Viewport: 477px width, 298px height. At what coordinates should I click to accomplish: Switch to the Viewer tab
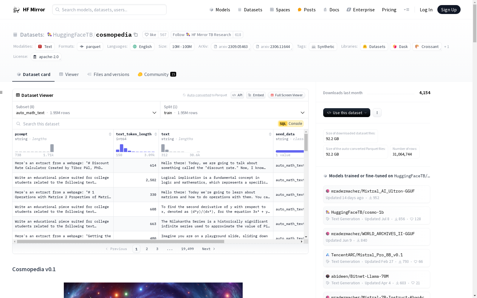pos(69,74)
